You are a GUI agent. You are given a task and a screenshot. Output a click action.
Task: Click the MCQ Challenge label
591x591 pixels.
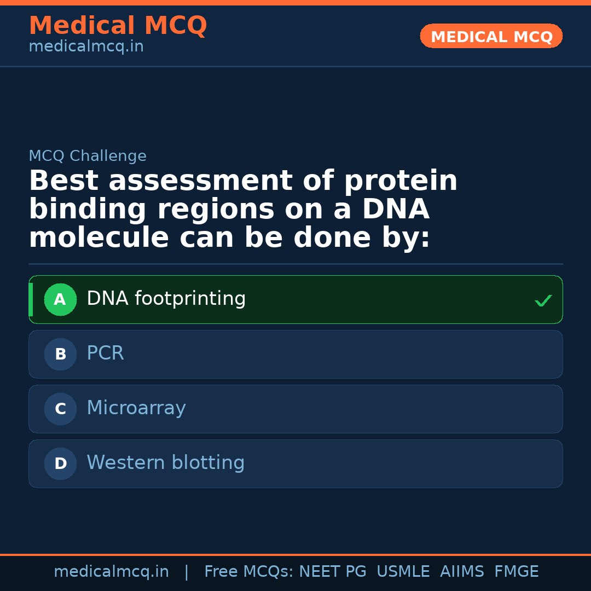click(88, 156)
